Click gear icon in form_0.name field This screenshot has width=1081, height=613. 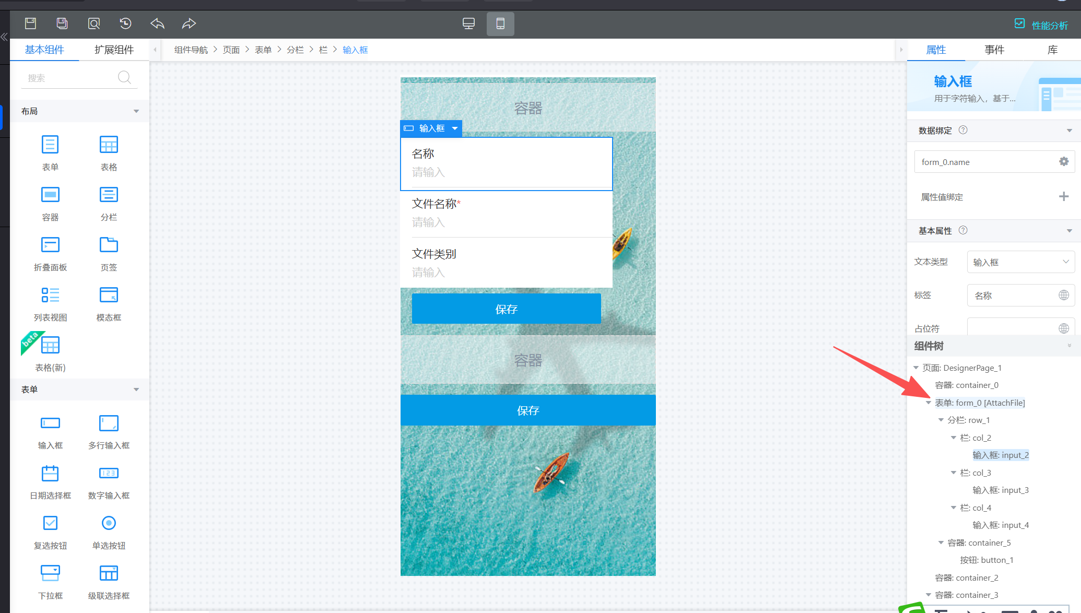coord(1064,162)
